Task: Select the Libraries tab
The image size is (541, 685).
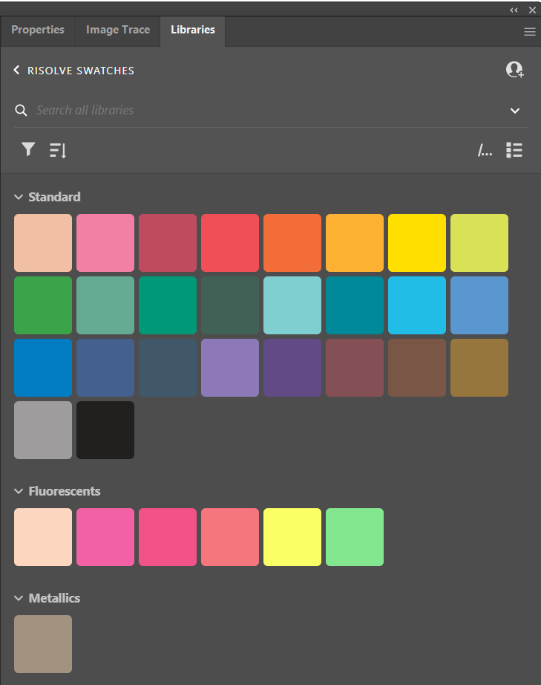Action: [x=193, y=30]
